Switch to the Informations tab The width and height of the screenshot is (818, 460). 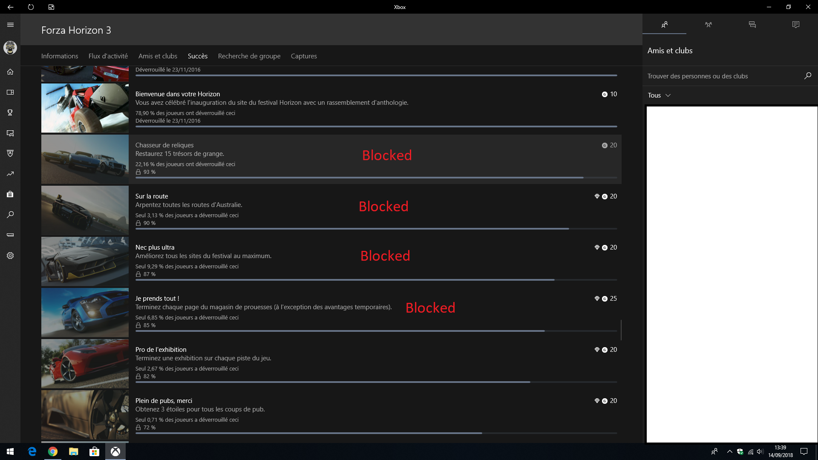[60, 56]
